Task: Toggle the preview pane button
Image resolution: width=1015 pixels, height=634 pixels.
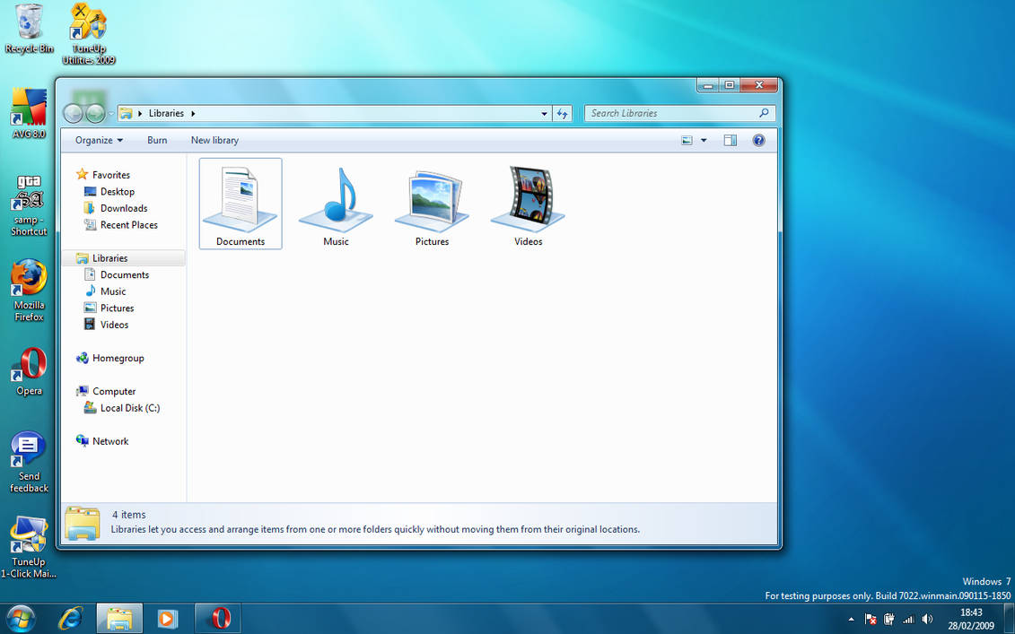Action: [731, 141]
